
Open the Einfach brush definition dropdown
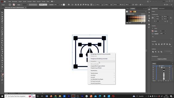click(x=48, y=5)
